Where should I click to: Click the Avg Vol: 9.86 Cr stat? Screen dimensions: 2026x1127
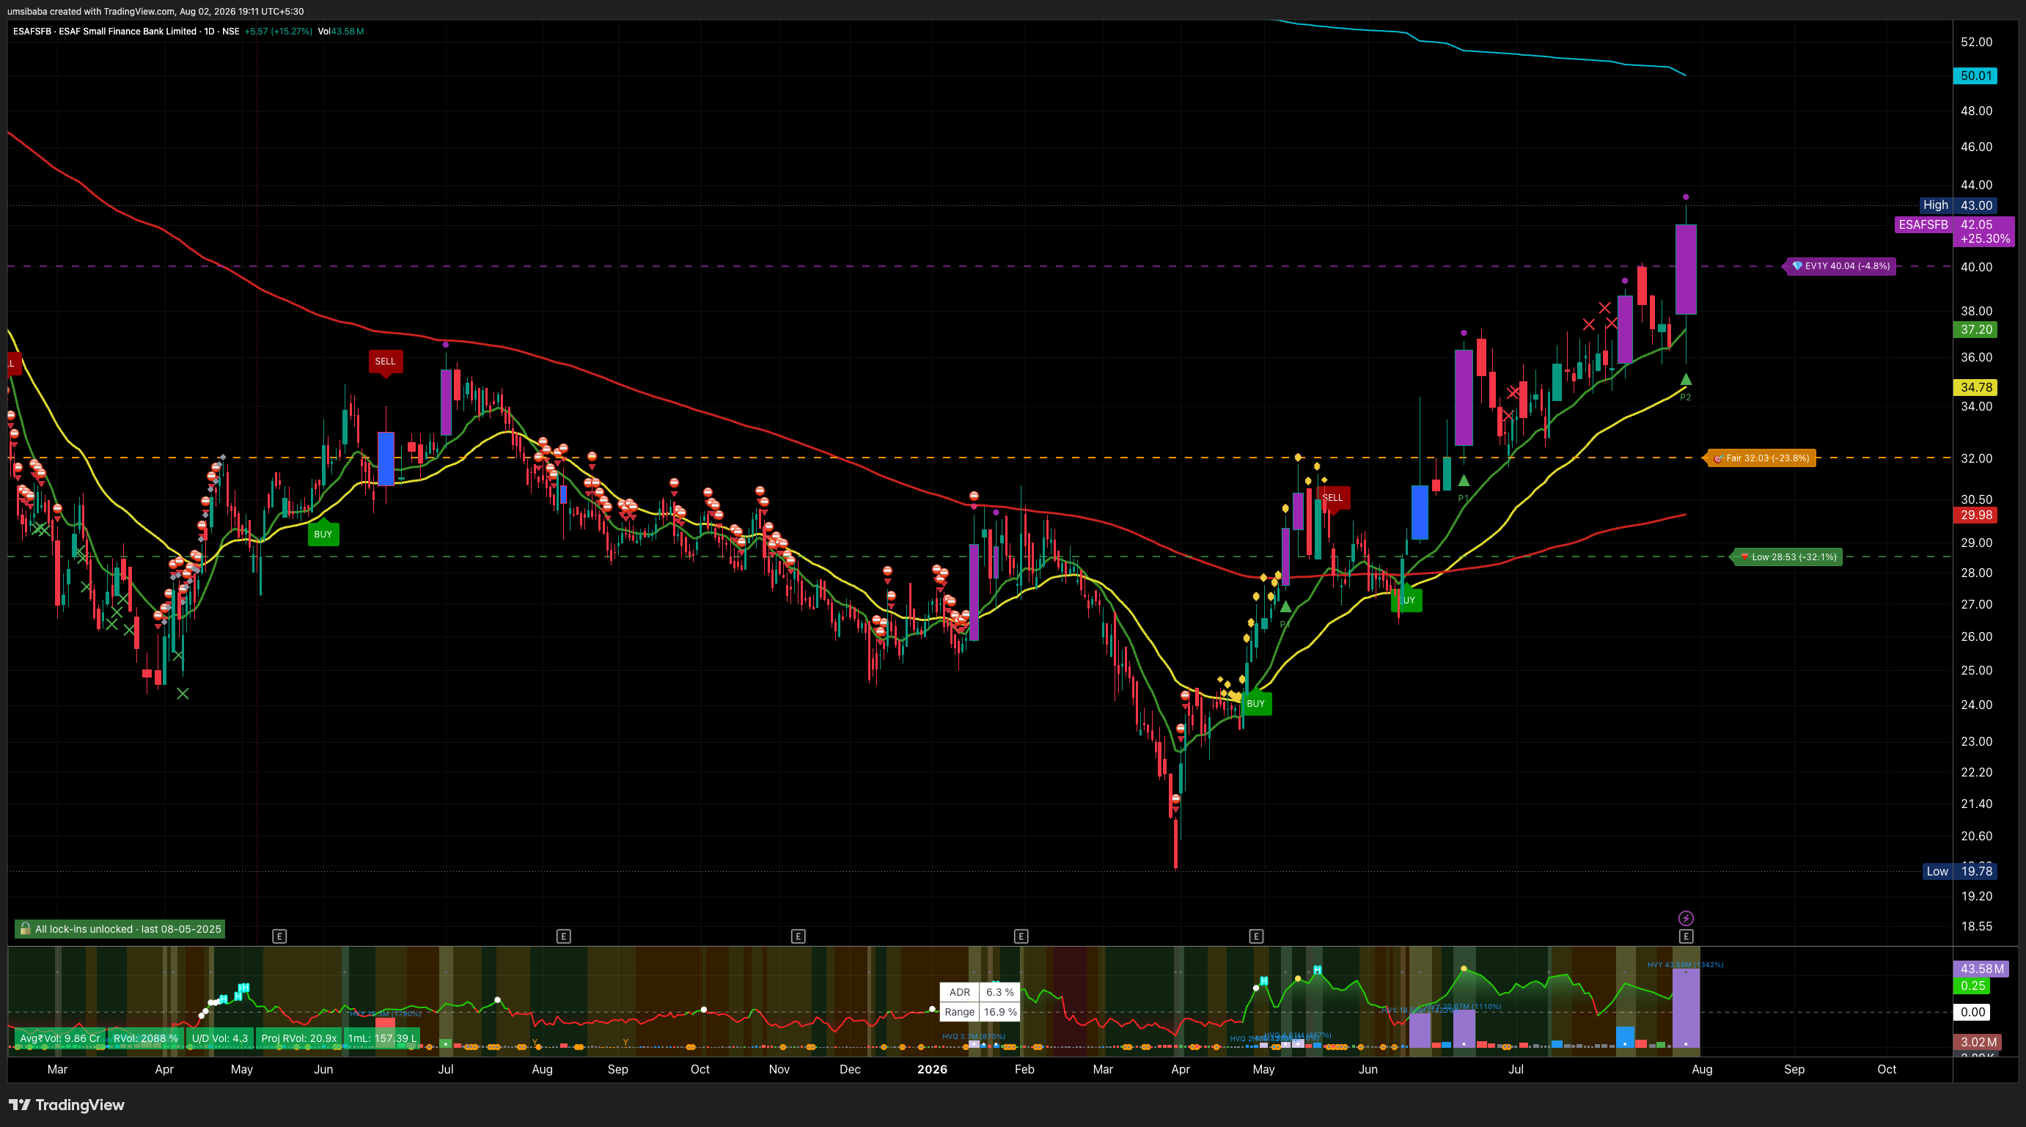(x=60, y=1038)
